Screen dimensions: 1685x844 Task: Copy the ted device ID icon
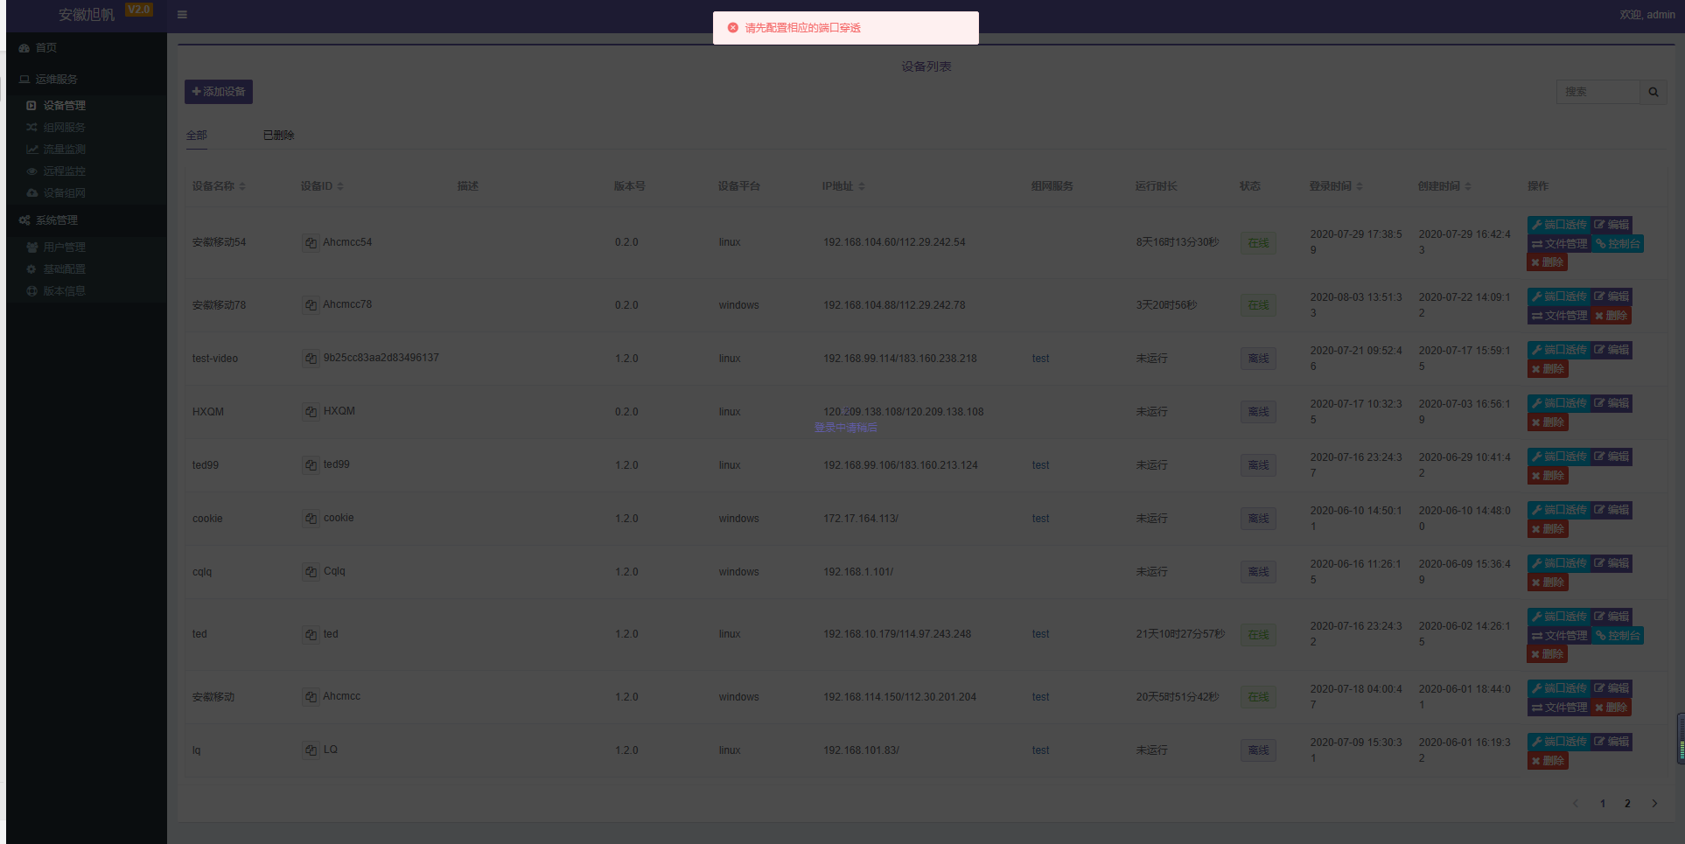(311, 635)
